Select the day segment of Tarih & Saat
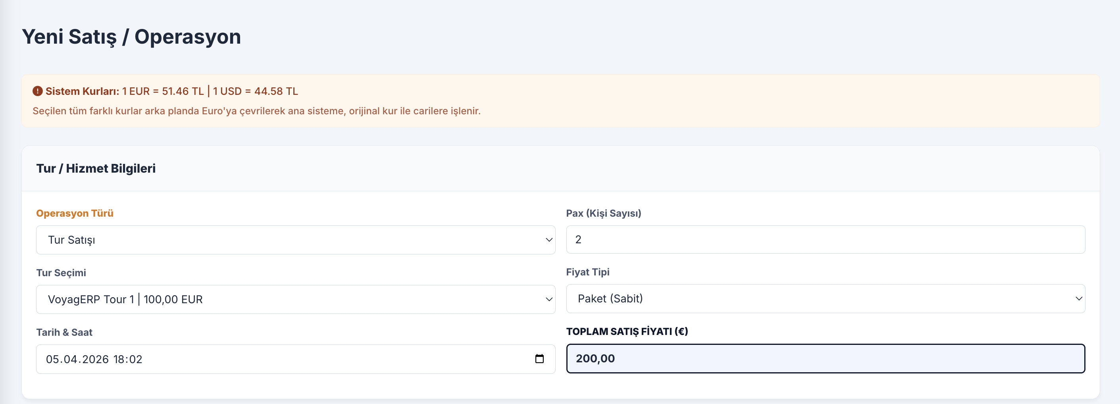Viewport: 1120px width, 404px height. [x=52, y=359]
